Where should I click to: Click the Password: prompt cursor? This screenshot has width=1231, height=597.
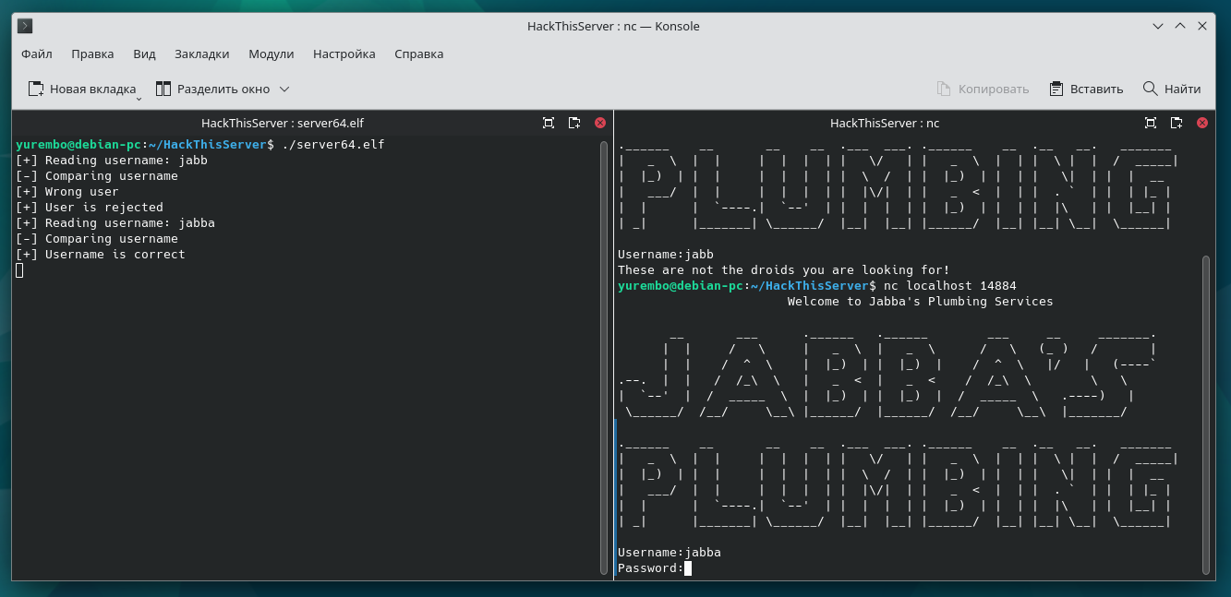point(688,568)
